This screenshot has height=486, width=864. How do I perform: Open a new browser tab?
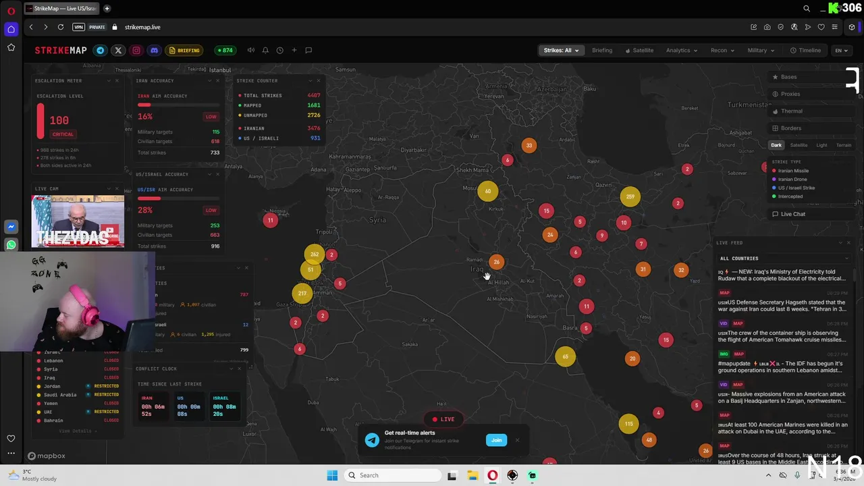(x=107, y=9)
